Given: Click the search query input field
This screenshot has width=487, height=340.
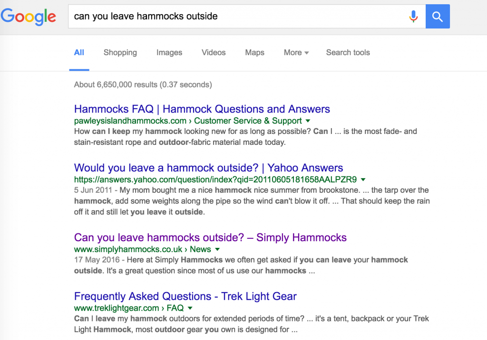Looking at the screenshot, I should (238, 17).
